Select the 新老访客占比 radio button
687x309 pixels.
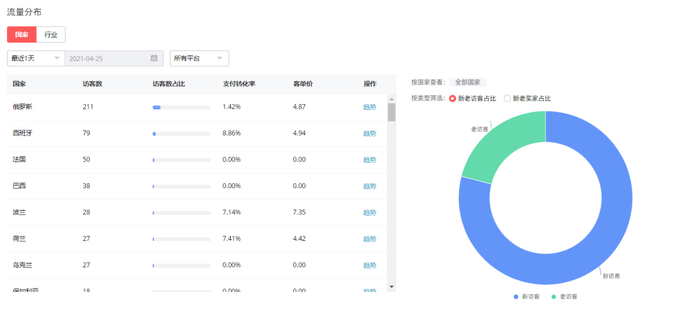[453, 99]
